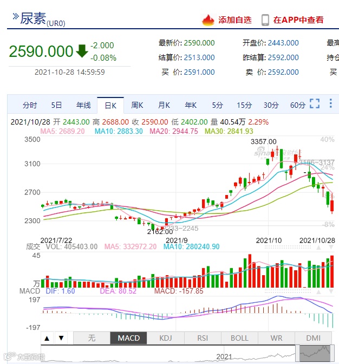This screenshot has width=339, height=364.
Task: Click the flame icon beside 添加自选
Action: pyautogui.click(x=208, y=20)
